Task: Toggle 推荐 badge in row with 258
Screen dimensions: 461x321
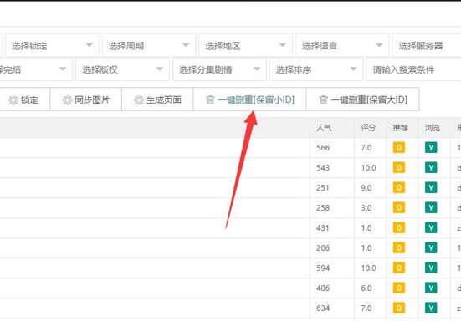Action: point(399,207)
